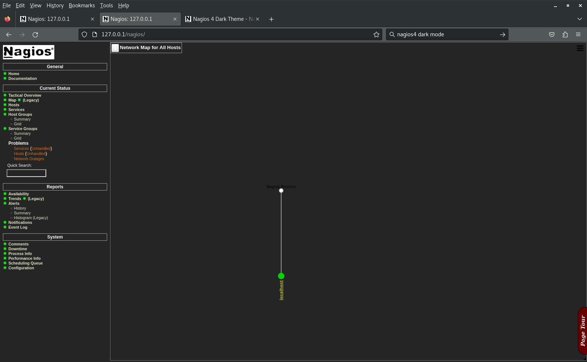
Task: Open the Edit menu
Action: (20, 5)
